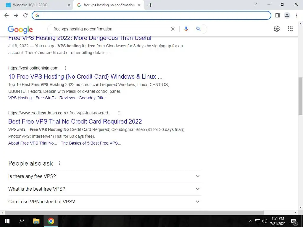303x227 pixels.
Task: Clear the Google search query
Action: click(x=173, y=29)
